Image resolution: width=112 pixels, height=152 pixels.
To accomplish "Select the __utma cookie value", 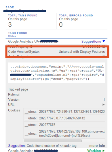I will tap(72, 112).
